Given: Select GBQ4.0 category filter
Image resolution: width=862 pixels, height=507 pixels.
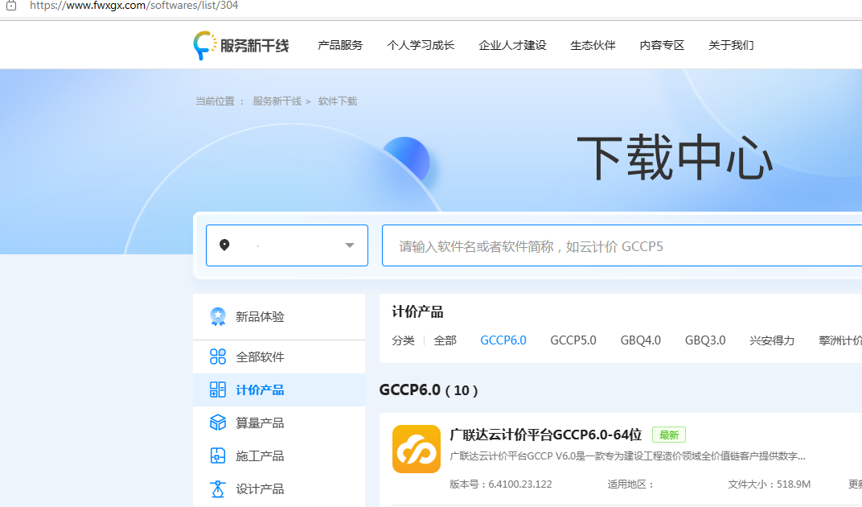Looking at the screenshot, I should (640, 340).
